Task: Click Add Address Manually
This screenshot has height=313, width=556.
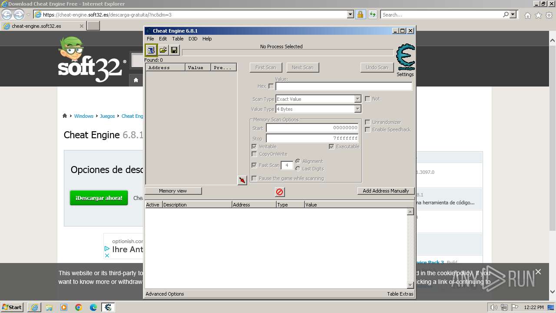Action: pos(386,191)
